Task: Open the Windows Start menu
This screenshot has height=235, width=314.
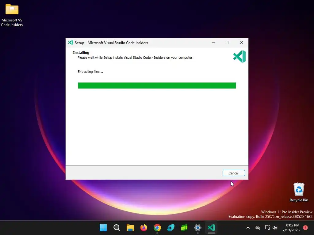Action: pyautogui.click(x=103, y=228)
